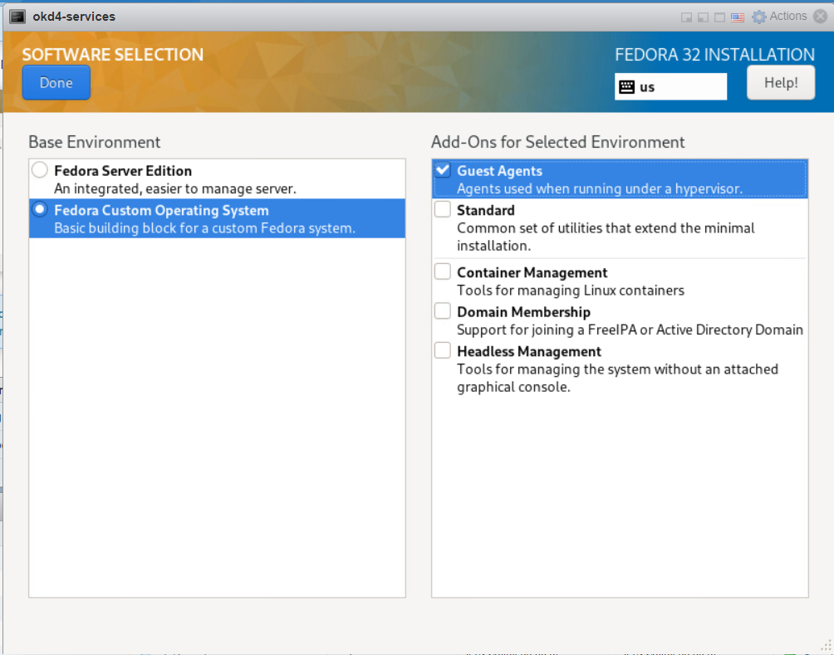Select Fedora Server Edition radio button
Image resolution: width=834 pixels, height=655 pixels.
(39, 170)
